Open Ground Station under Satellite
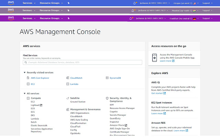 coord(78,102)
